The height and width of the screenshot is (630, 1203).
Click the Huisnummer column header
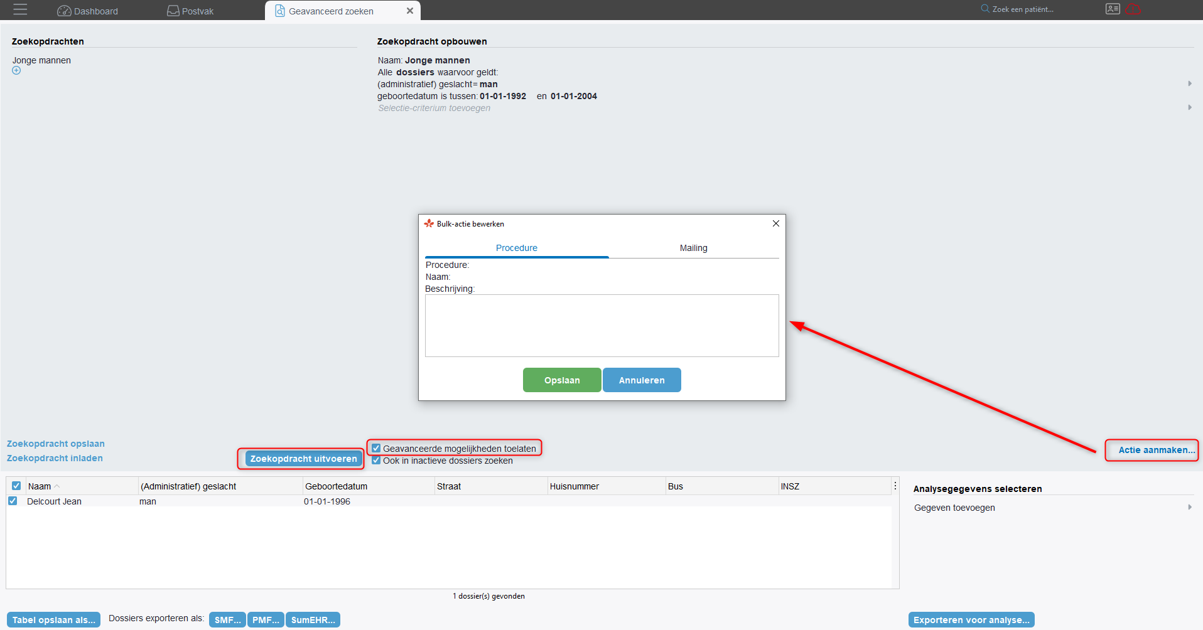click(x=607, y=486)
